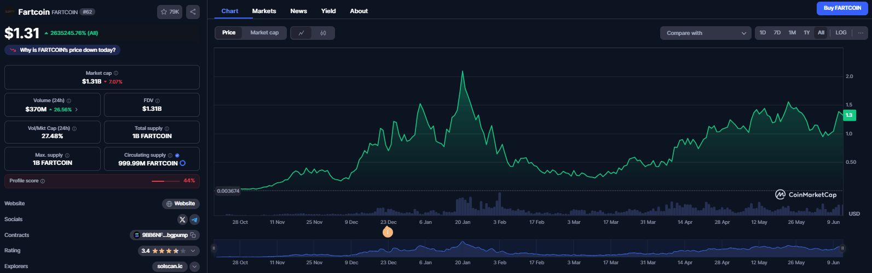This screenshot has width=872, height=273.
Task: Set chart range to 1M
Action: [x=792, y=33]
